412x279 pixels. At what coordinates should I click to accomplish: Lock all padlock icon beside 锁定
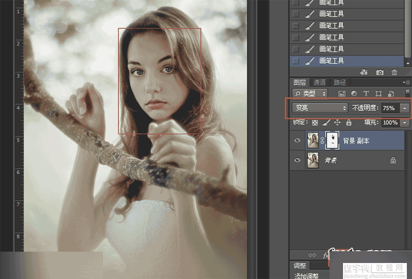(x=349, y=122)
